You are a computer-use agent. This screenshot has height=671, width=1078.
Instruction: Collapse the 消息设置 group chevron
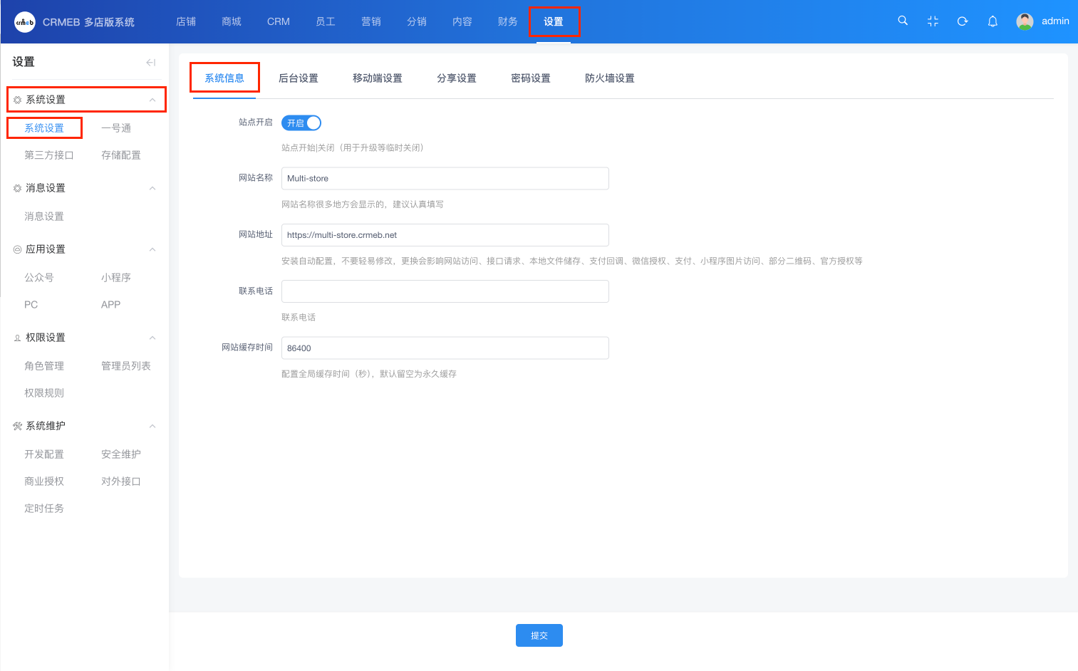coord(152,188)
